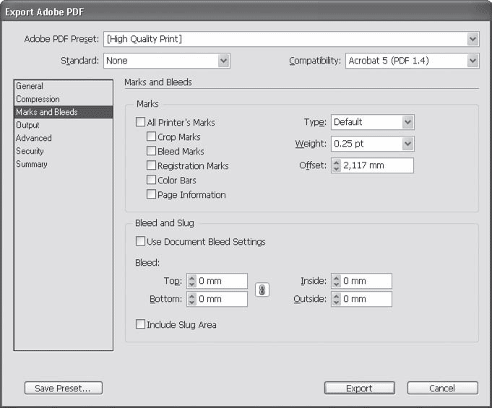The width and height of the screenshot is (492, 408).
Task: Click the Outside bleed stepper arrows
Action: (336, 299)
